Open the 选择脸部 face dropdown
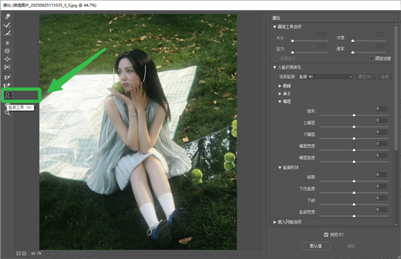Image resolution: width=401 pixels, height=259 pixels. [326, 77]
